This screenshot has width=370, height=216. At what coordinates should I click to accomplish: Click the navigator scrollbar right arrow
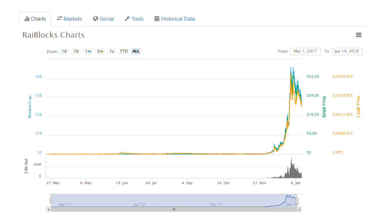[299, 210]
